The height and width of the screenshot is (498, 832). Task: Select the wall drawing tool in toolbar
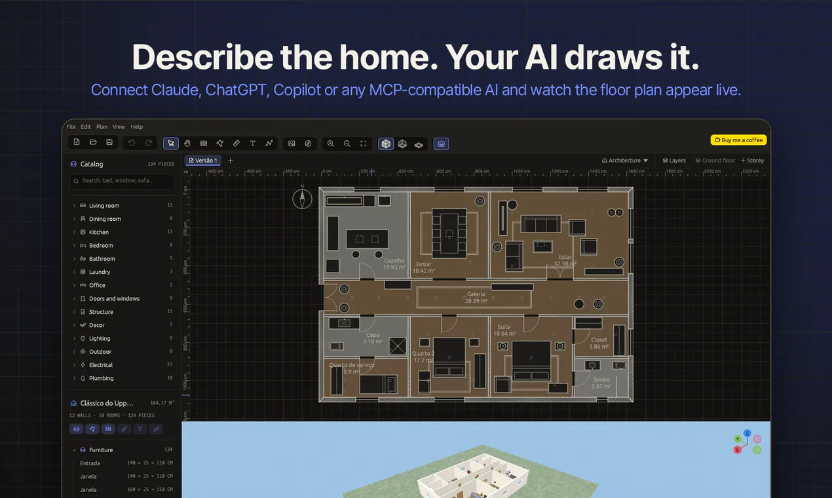point(204,143)
